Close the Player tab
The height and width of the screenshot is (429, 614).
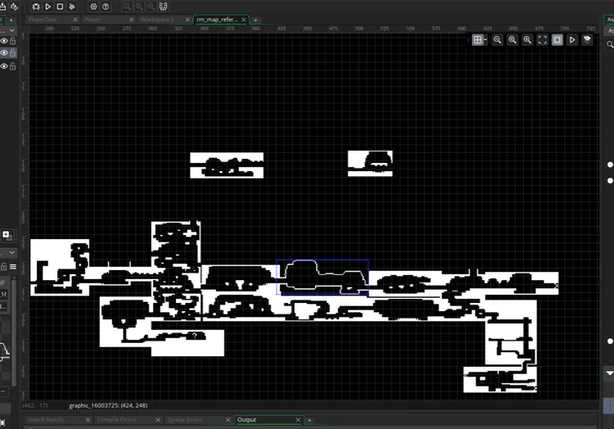click(131, 20)
